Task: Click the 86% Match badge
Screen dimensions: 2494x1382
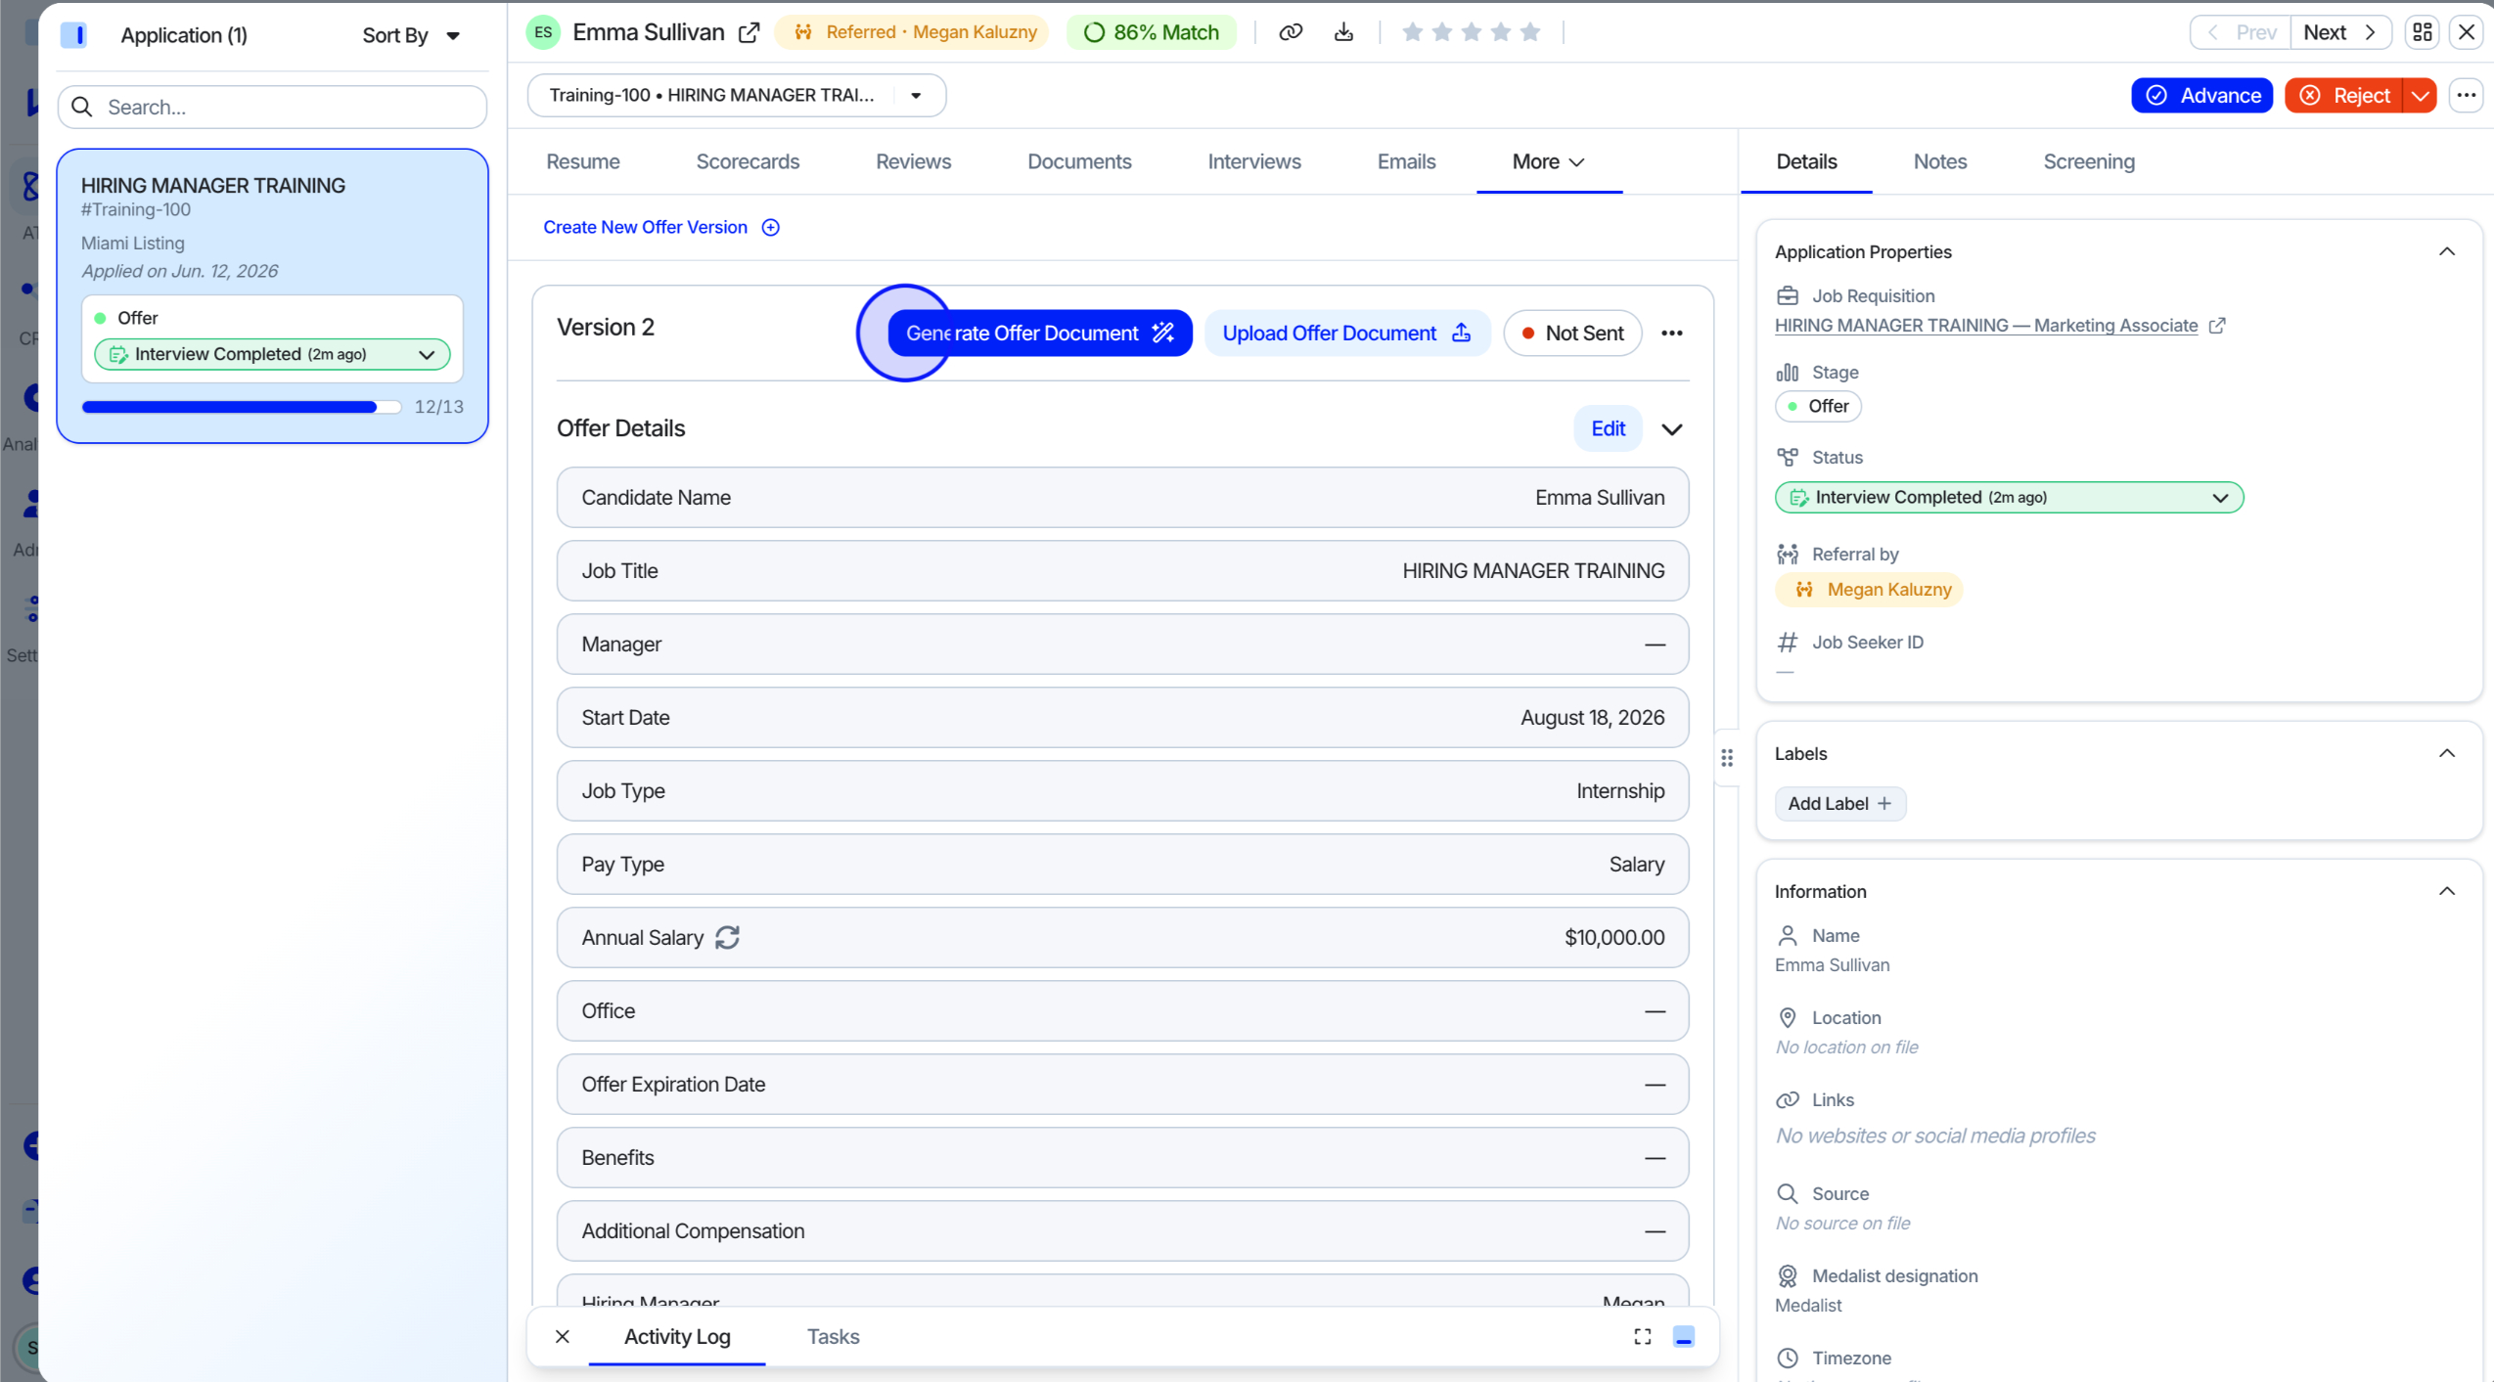Action: pyautogui.click(x=1151, y=32)
